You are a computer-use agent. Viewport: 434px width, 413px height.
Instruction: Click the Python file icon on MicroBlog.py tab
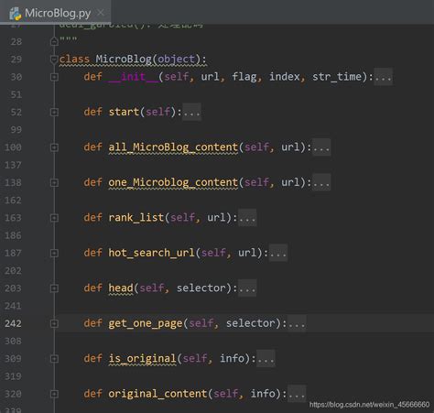(15, 14)
